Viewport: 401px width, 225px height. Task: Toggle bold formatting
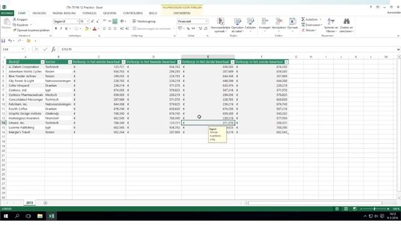coord(56,29)
